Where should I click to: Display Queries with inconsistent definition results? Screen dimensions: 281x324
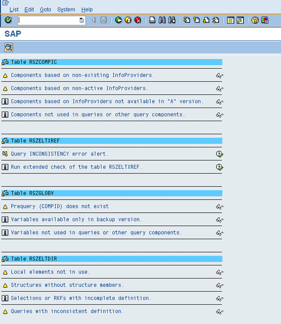coord(220,311)
